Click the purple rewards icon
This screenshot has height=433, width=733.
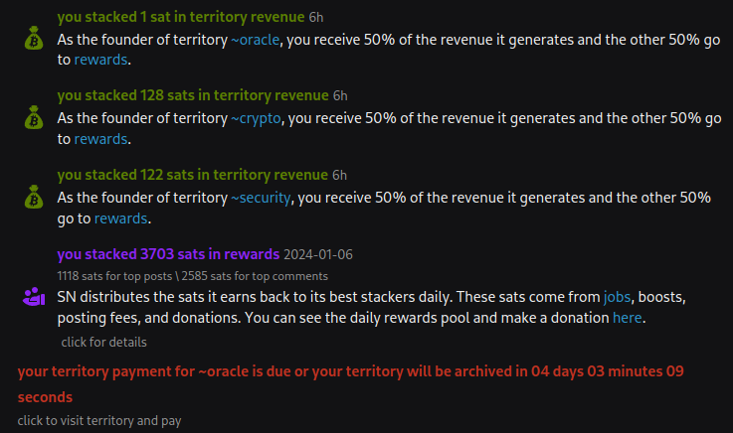point(33,296)
